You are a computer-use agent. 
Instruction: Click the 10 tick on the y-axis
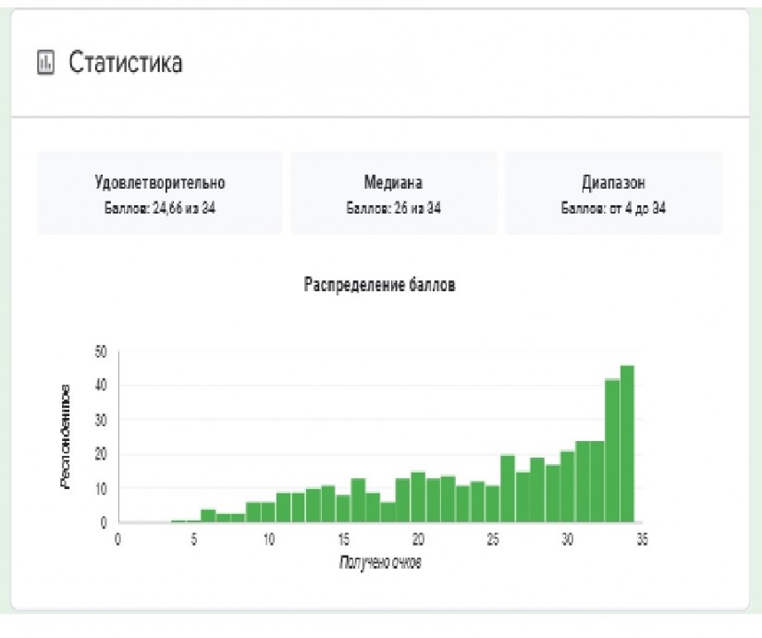pos(101,488)
